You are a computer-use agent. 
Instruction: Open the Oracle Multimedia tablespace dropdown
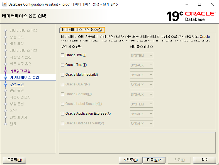142,75
